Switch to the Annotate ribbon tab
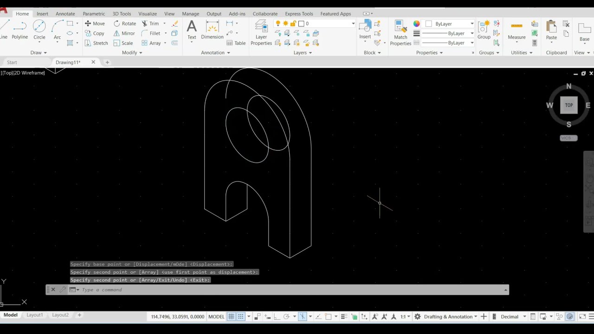This screenshot has height=334, width=594. (x=65, y=14)
